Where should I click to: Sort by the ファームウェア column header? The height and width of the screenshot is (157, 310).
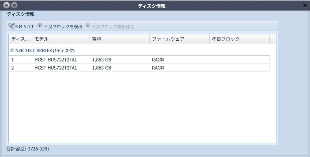[x=179, y=39]
